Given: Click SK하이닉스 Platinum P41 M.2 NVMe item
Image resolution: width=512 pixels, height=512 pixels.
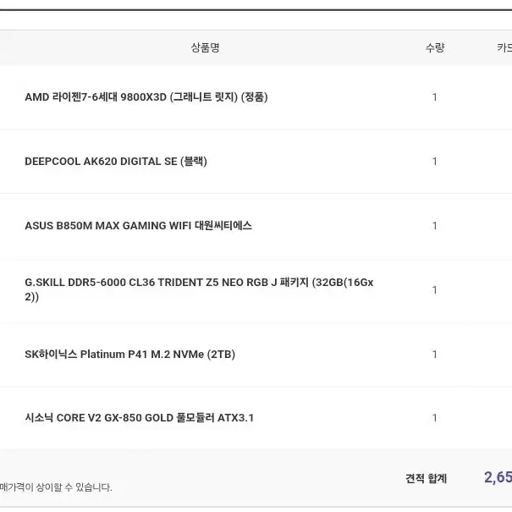Looking at the screenshot, I should [x=129, y=355].
